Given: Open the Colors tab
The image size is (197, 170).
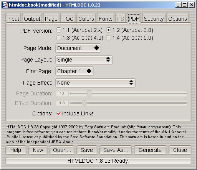Looking at the screenshot, I should [86, 18].
